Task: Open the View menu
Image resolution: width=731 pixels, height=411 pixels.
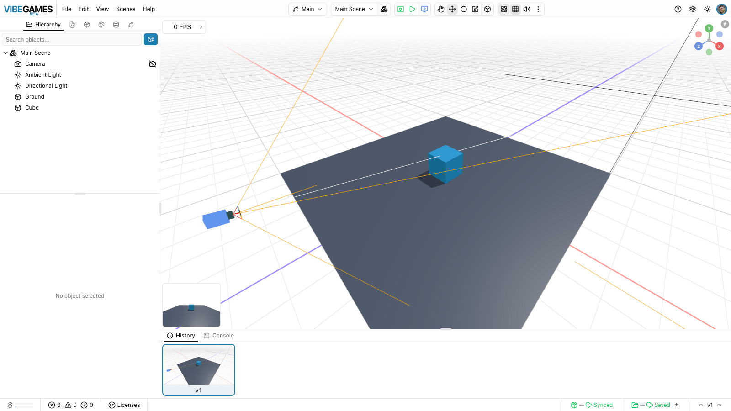Action: [102, 9]
